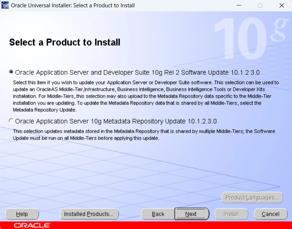Go Back to the previous screen
Viewport: 292px width, 229px height.
[x=158, y=214]
